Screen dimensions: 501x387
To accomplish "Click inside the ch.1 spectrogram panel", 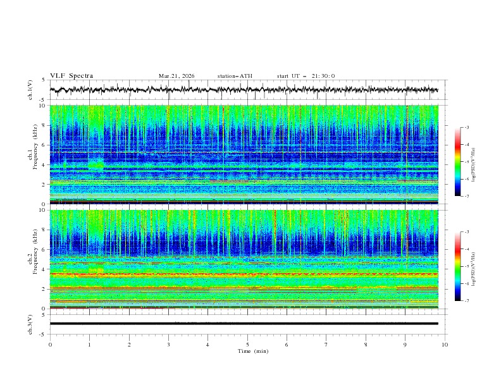I will point(244,154).
